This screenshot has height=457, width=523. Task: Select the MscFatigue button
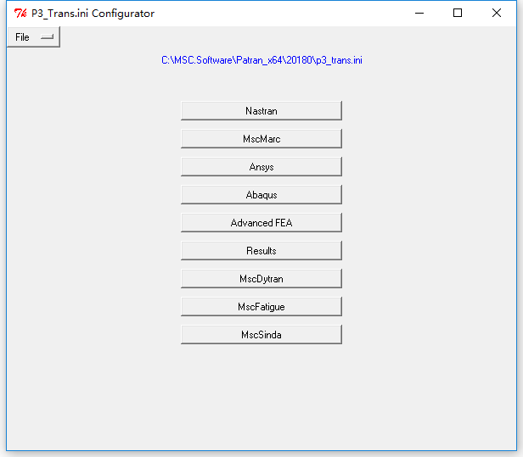(261, 306)
